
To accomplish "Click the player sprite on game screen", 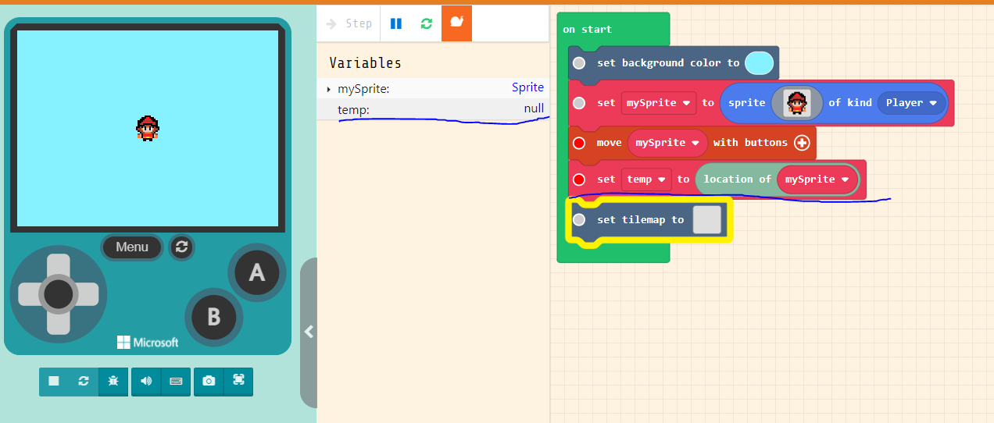I will [148, 128].
